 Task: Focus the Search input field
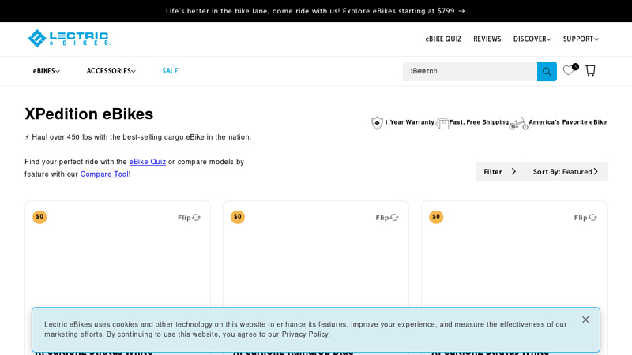point(470,71)
